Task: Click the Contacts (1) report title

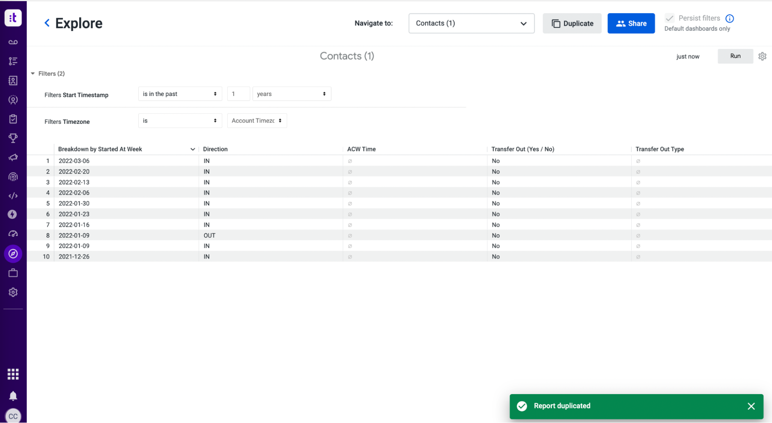Action: (347, 56)
